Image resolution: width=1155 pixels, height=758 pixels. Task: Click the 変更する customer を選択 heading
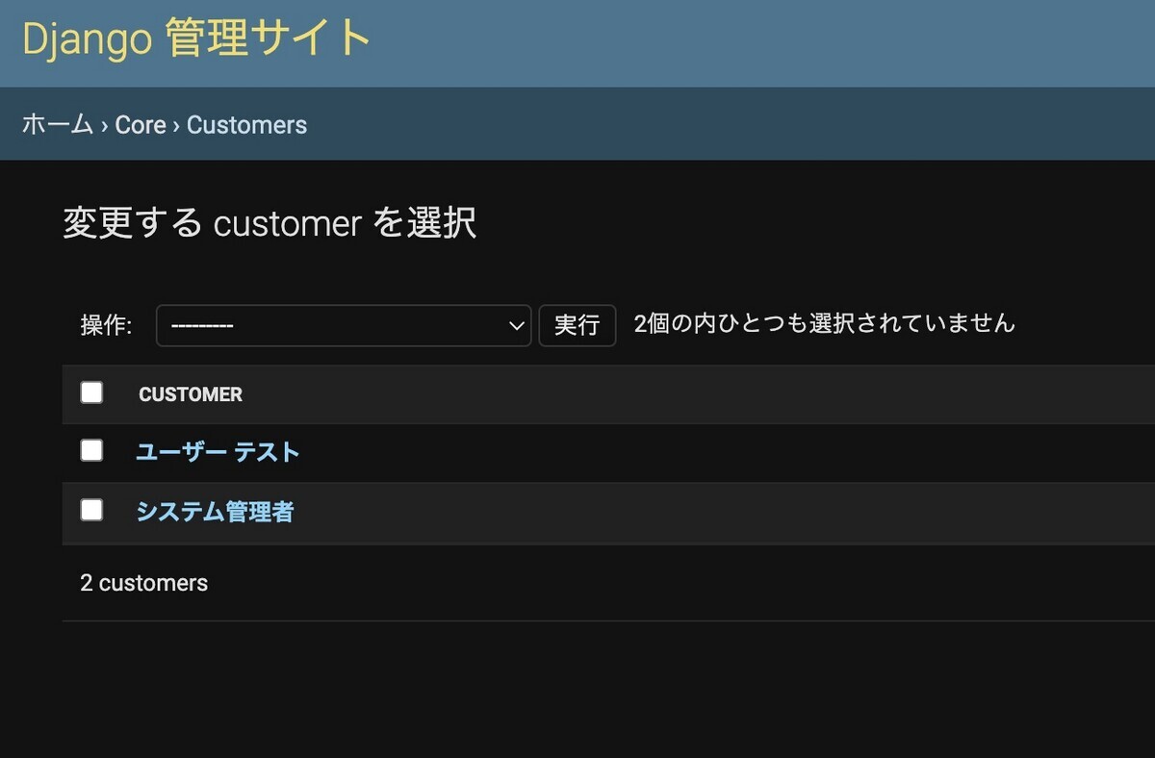[270, 222]
